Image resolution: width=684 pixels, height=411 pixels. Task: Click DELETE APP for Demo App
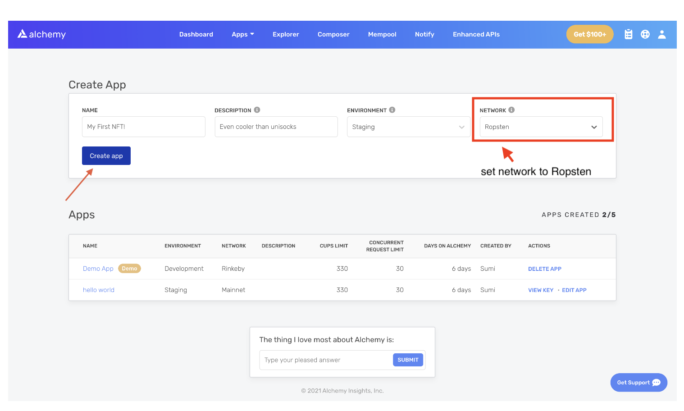pyautogui.click(x=544, y=269)
